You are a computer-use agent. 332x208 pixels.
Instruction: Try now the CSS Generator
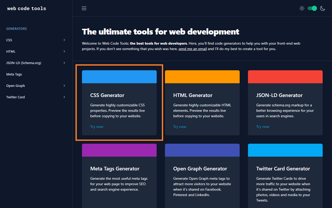pos(97,127)
